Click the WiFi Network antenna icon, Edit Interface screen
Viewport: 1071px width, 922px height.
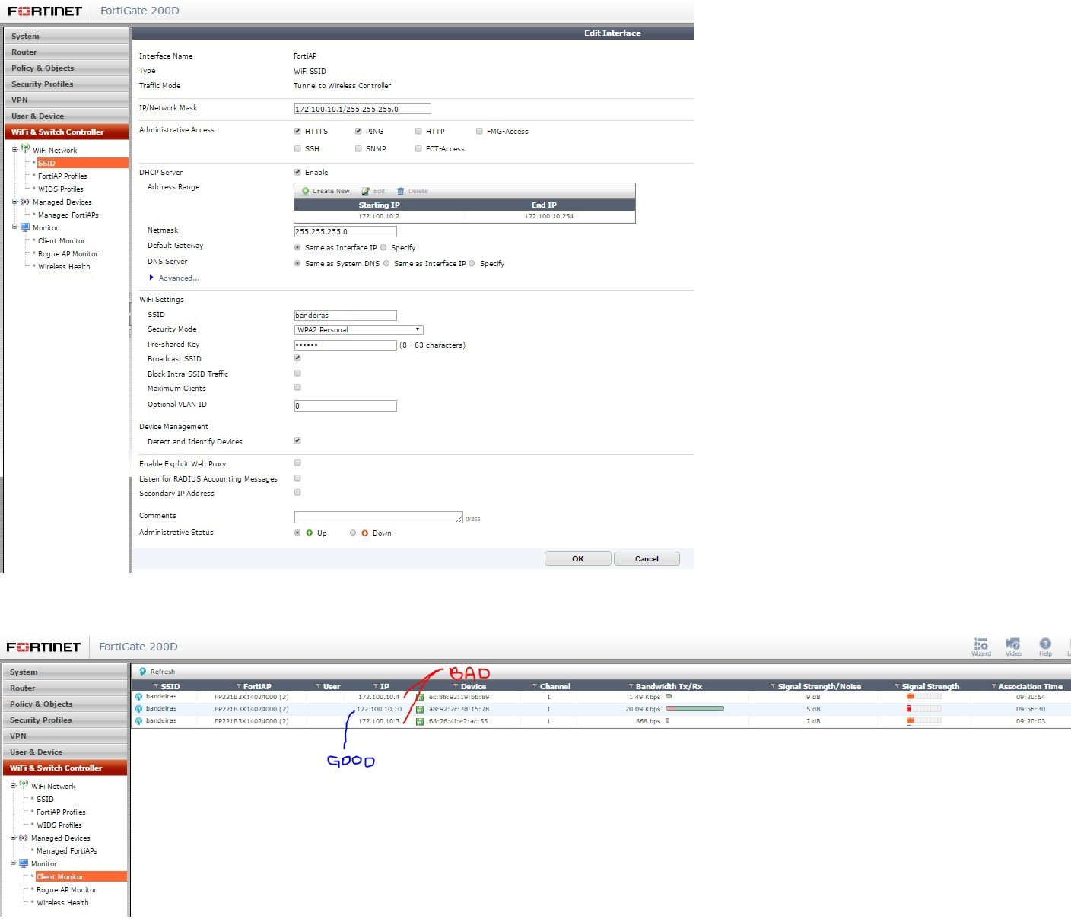click(25, 149)
